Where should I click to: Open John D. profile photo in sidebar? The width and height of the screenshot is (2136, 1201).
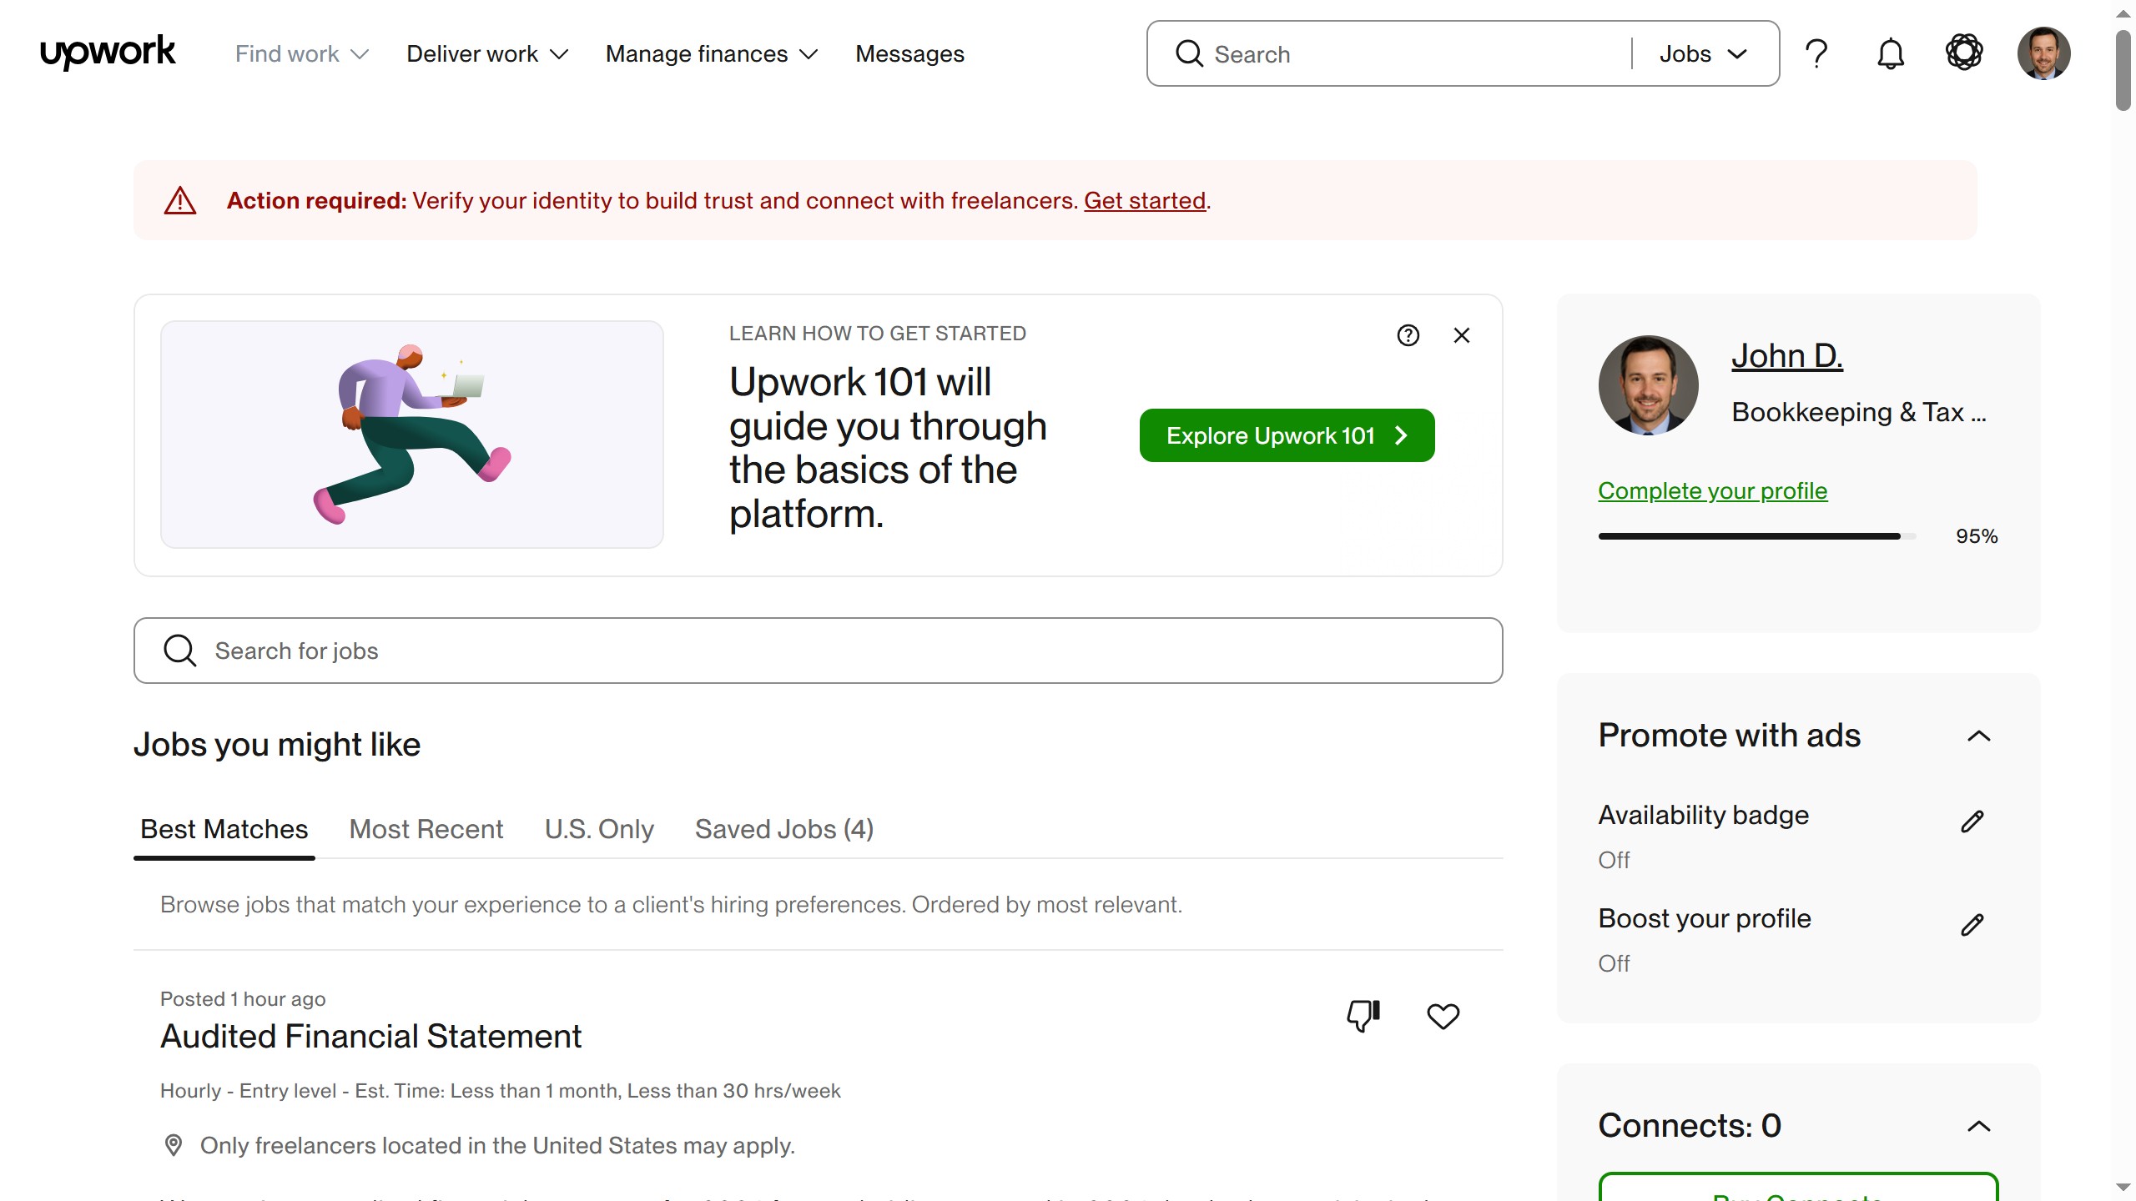tap(1649, 385)
